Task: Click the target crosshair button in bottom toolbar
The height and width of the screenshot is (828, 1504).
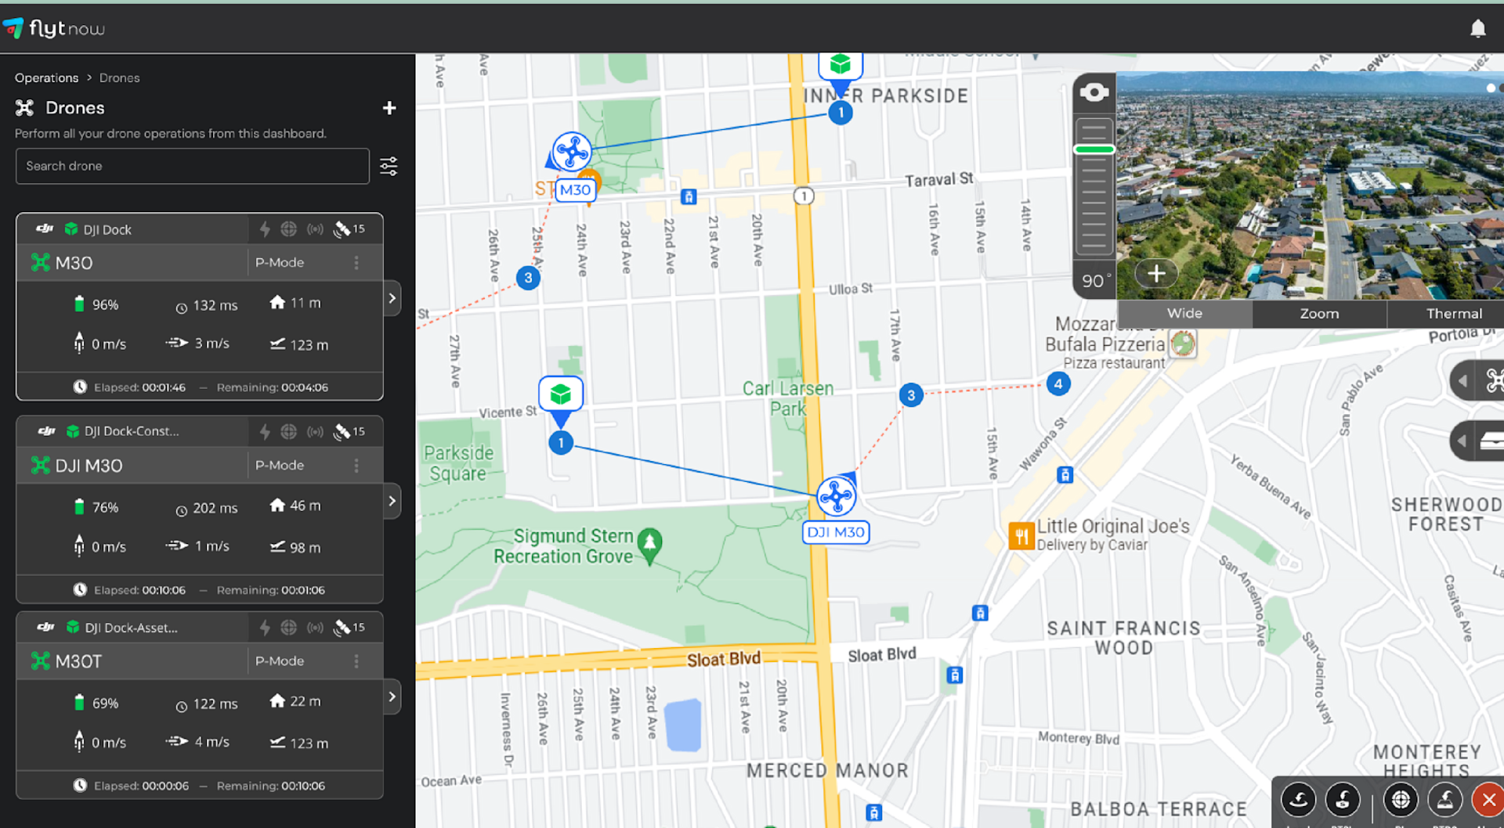Action: click(1401, 800)
